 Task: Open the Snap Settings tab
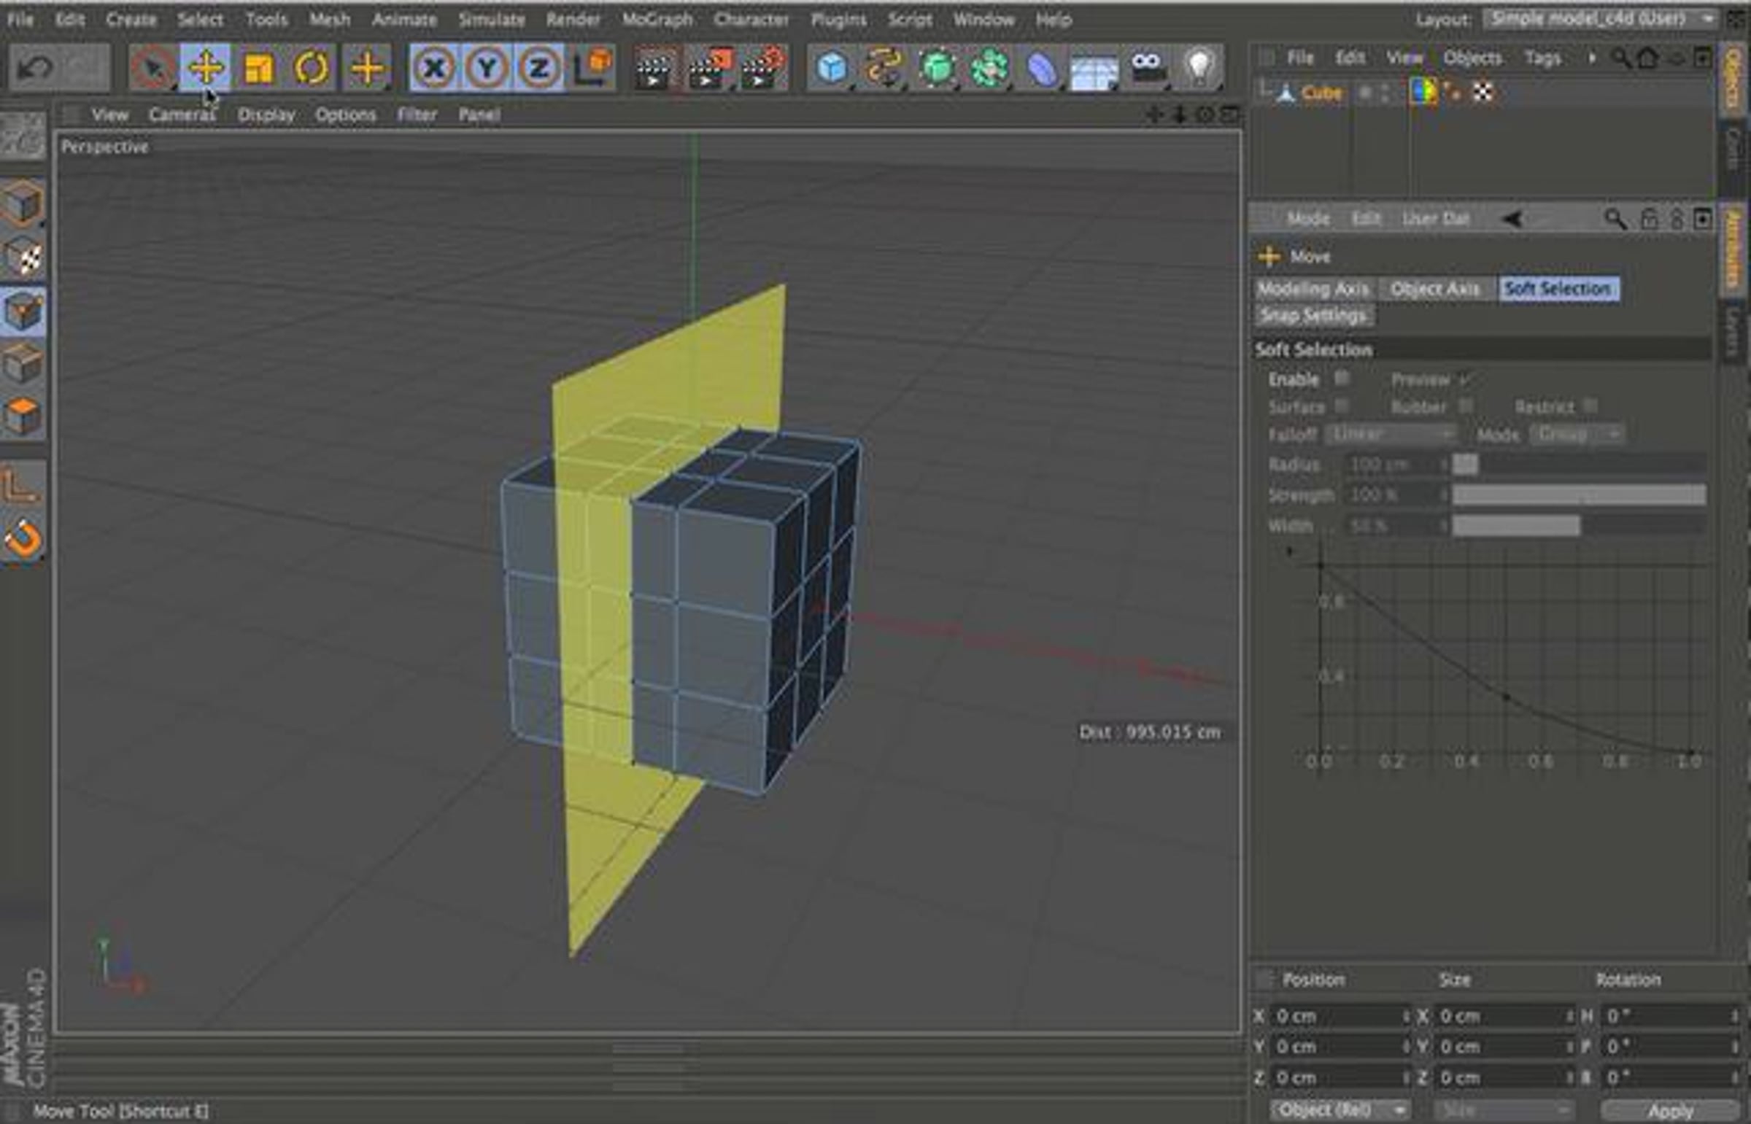(1313, 315)
